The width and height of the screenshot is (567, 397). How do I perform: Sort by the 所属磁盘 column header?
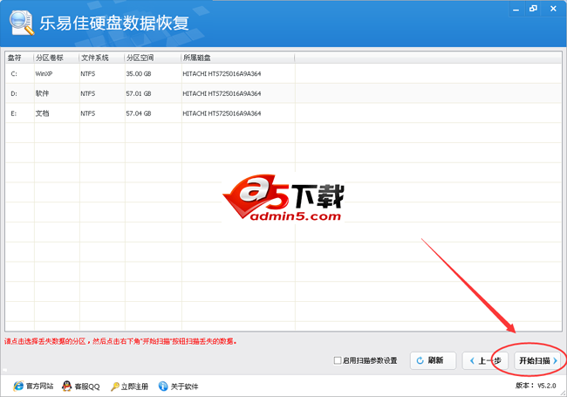[x=238, y=58]
